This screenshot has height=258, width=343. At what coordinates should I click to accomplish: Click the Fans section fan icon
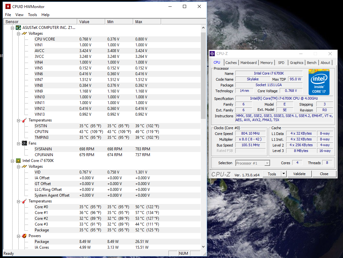[x=24, y=143]
